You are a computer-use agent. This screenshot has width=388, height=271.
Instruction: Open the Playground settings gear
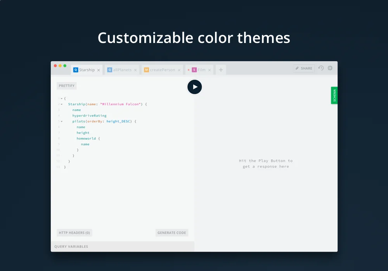coord(330,68)
